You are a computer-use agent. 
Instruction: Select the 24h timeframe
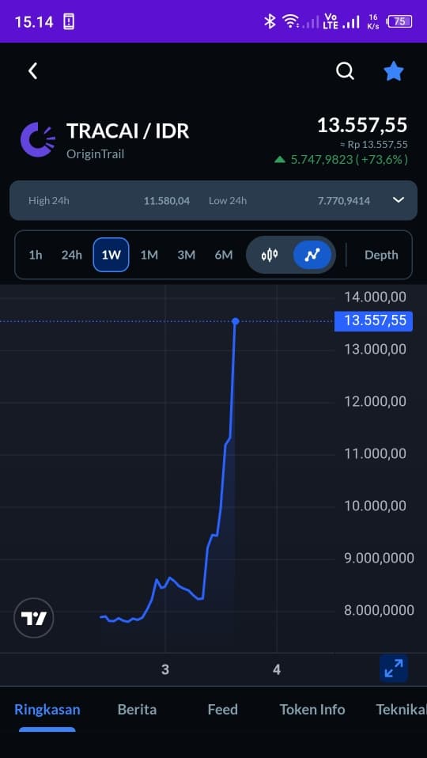pos(71,255)
